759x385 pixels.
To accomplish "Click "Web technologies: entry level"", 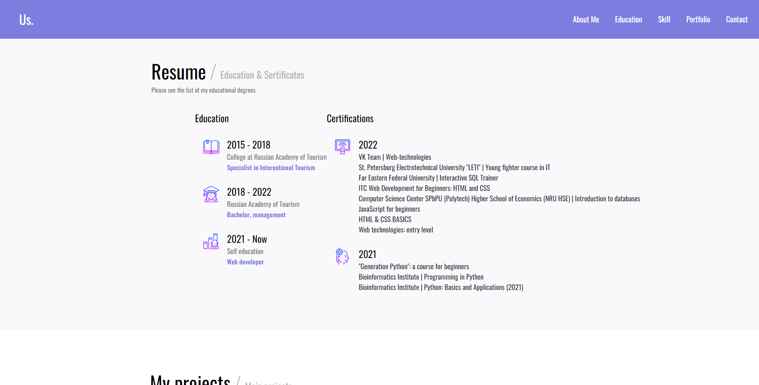I will [396, 230].
